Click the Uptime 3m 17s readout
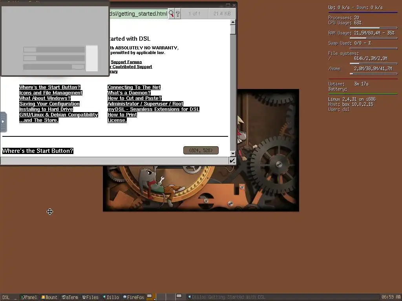Screen dimensions: 402x301 click(348, 84)
